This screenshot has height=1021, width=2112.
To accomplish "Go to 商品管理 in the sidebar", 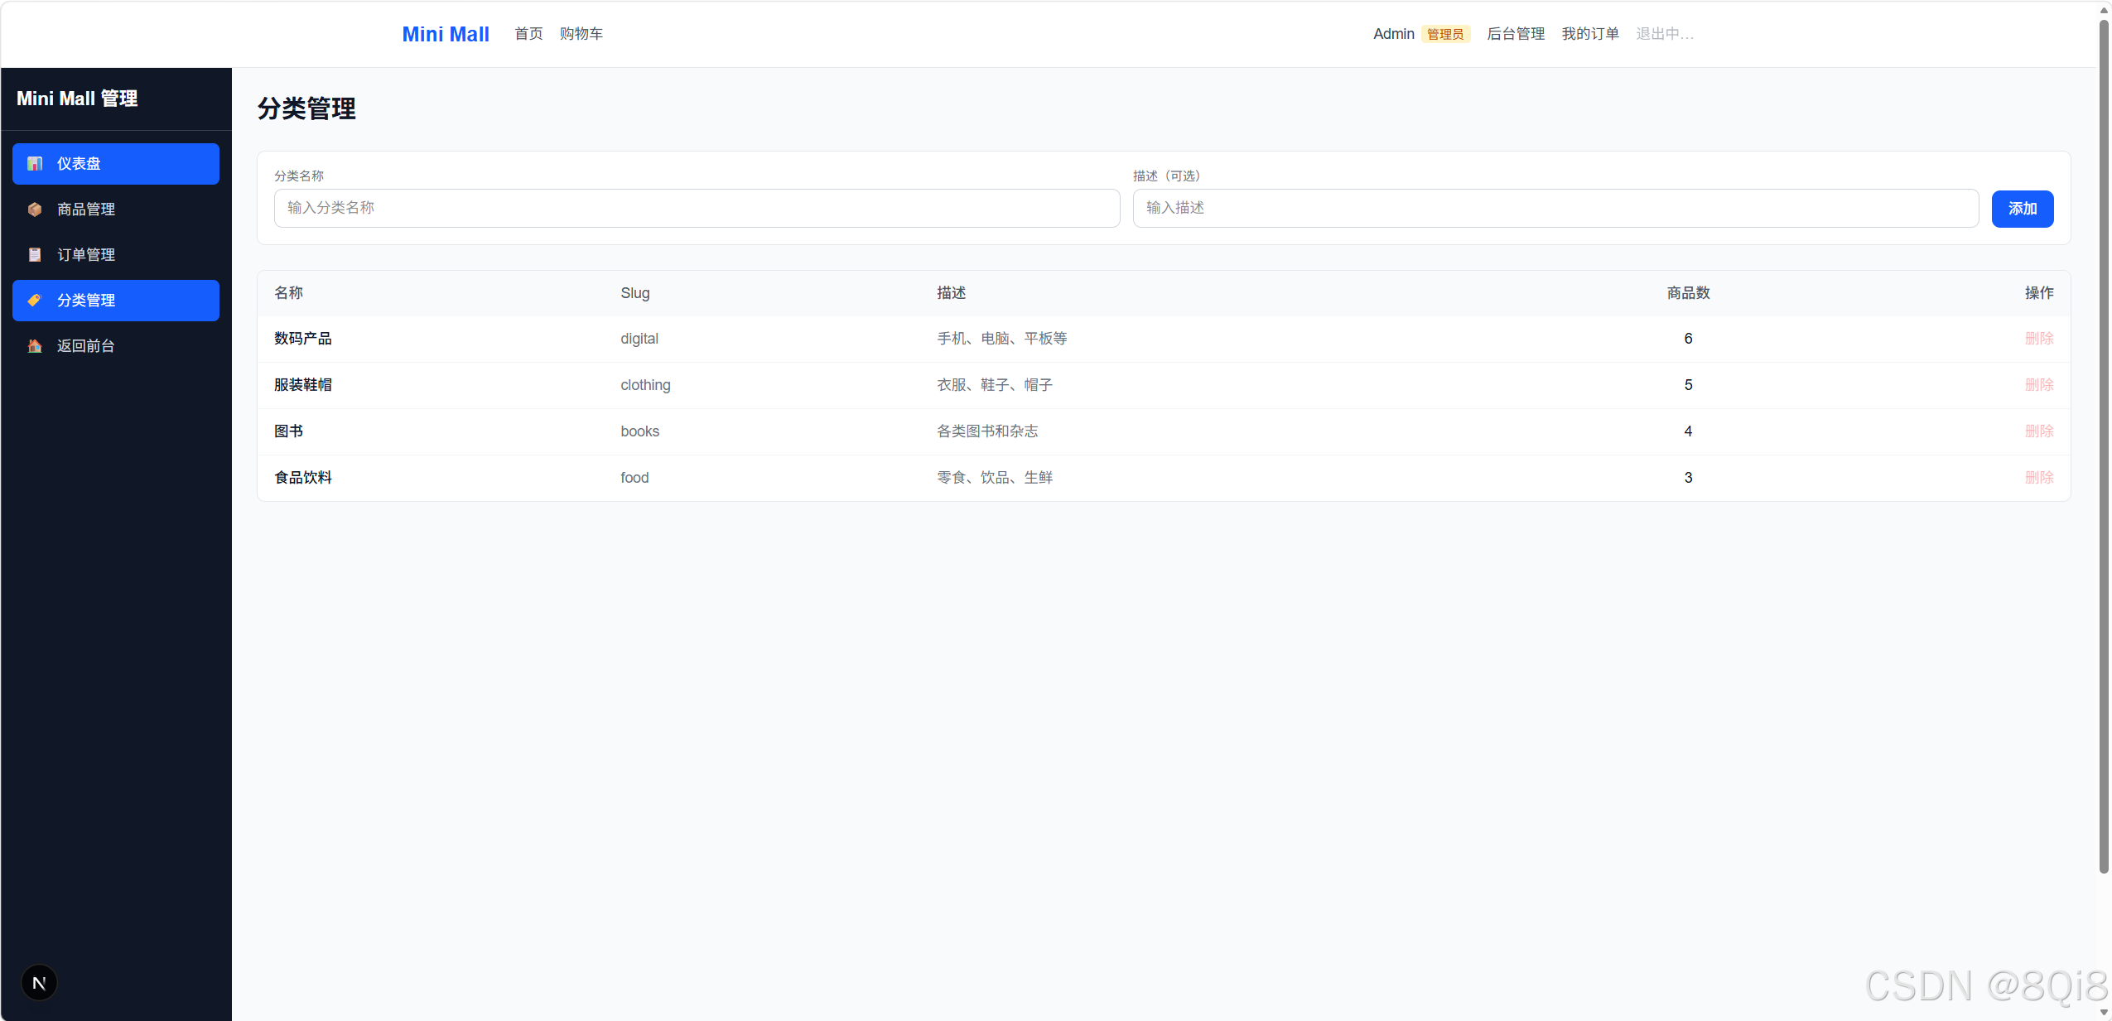I will (x=116, y=209).
